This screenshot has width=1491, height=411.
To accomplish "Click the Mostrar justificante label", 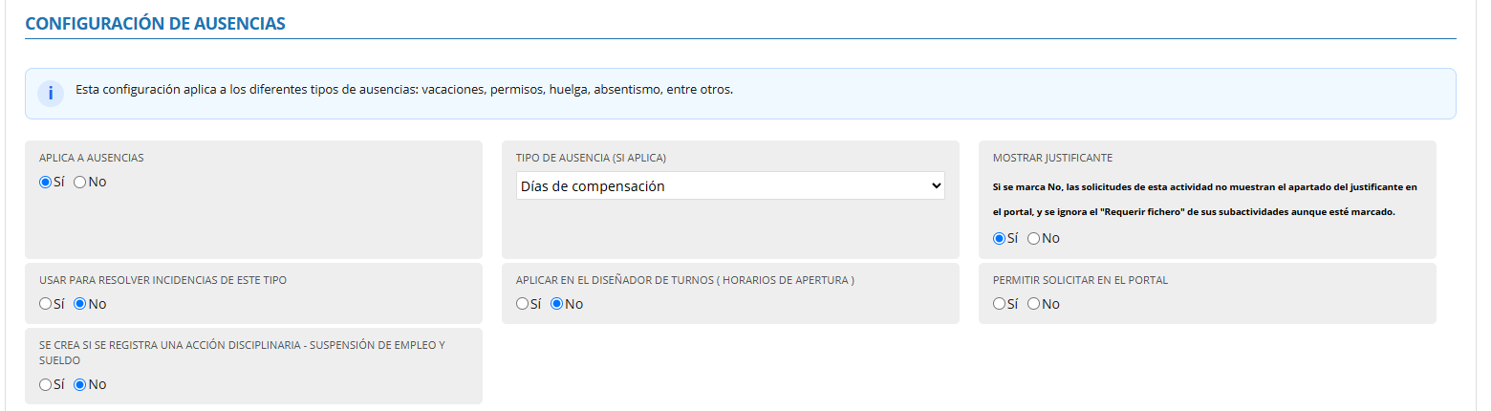I will (1052, 158).
